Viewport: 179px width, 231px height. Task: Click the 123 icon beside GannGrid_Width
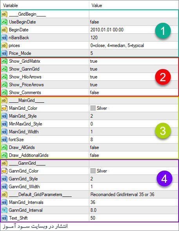(4, 187)
